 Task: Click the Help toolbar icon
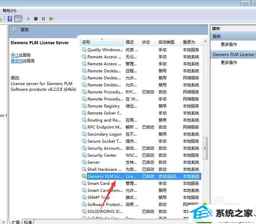point(10,19)
